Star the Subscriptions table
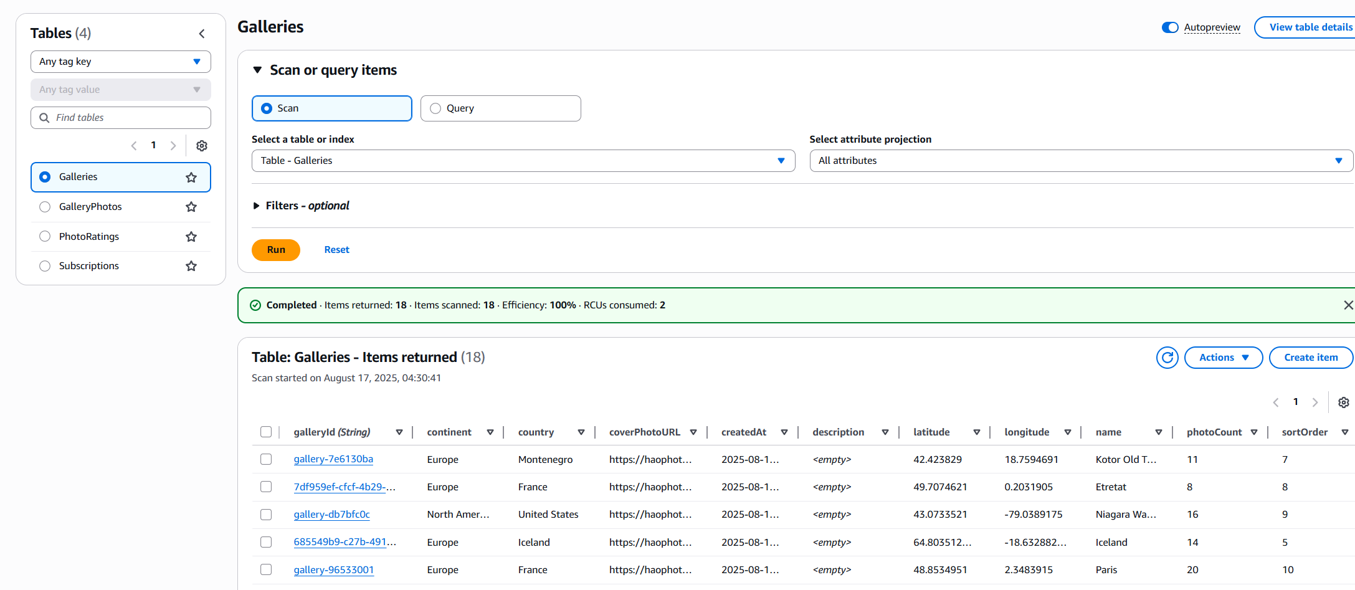Screen dimensions: 1355x590 tap(191, 266)
